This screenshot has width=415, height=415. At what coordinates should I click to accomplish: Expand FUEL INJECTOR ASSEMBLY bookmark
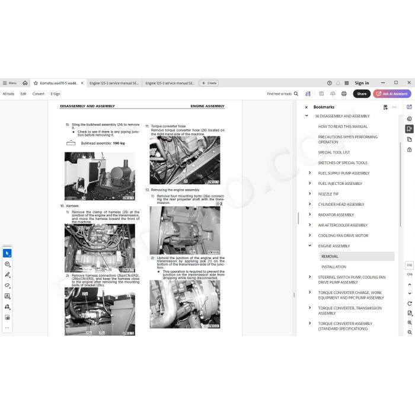click(309, 183)
